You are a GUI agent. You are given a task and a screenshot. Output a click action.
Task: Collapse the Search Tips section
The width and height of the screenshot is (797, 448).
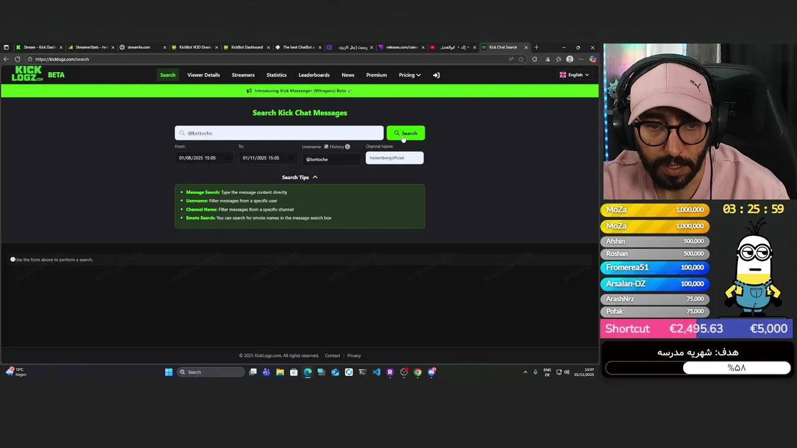[299, 177]
